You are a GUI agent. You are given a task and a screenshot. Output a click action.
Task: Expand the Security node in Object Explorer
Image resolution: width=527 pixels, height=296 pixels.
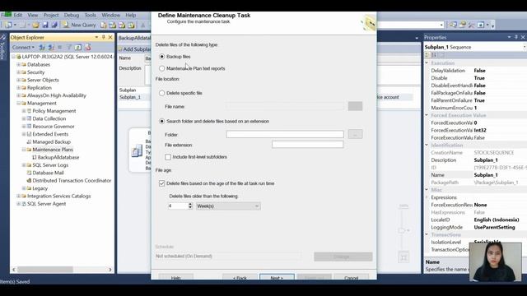[x=18, y=72]
